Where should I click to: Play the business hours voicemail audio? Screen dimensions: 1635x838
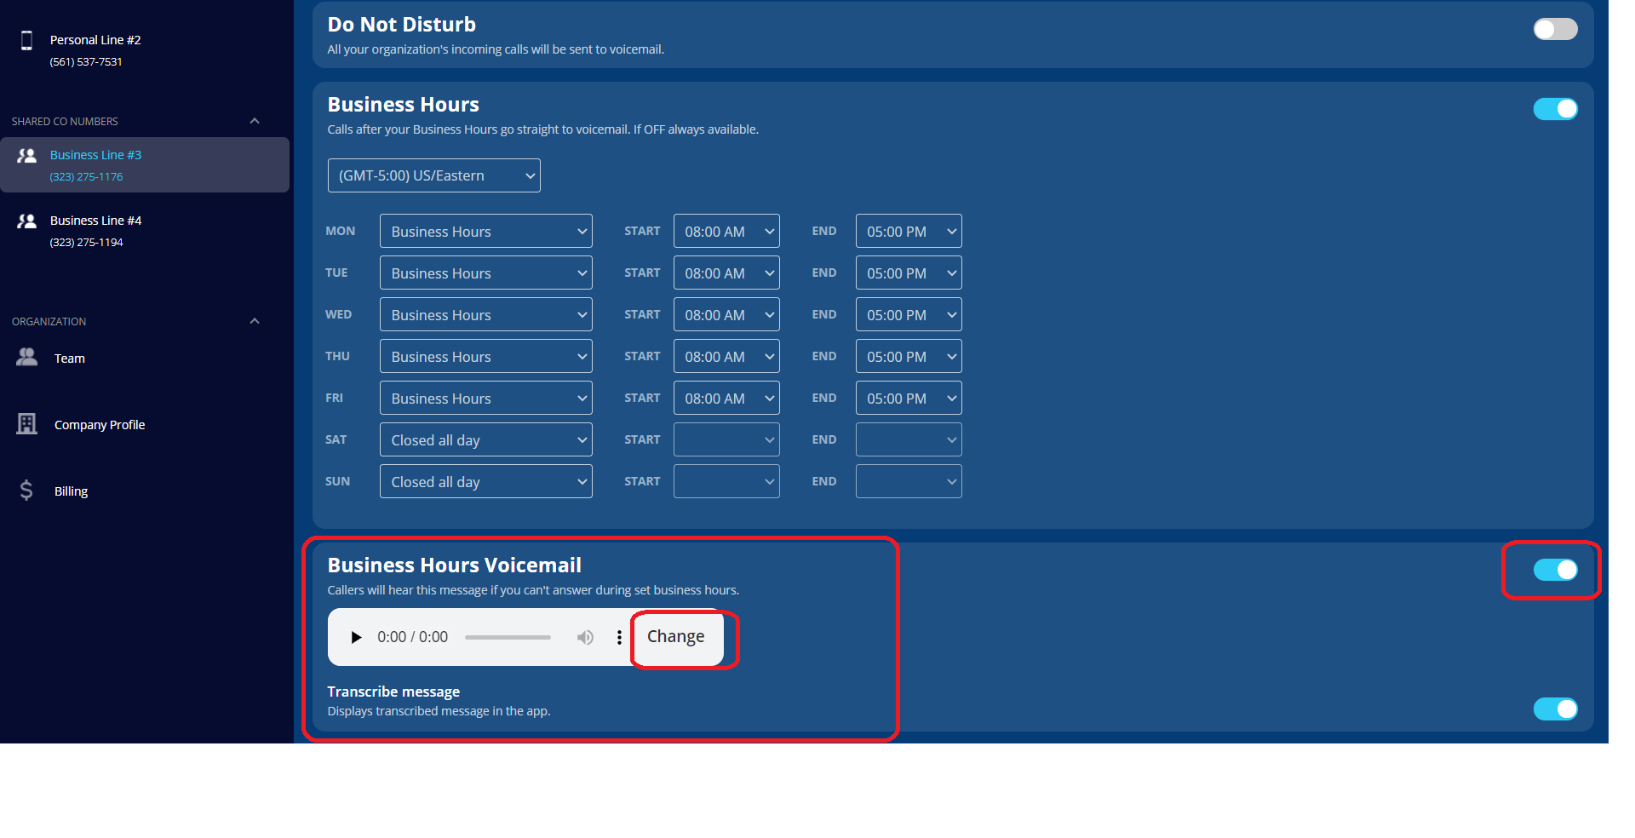356,637
